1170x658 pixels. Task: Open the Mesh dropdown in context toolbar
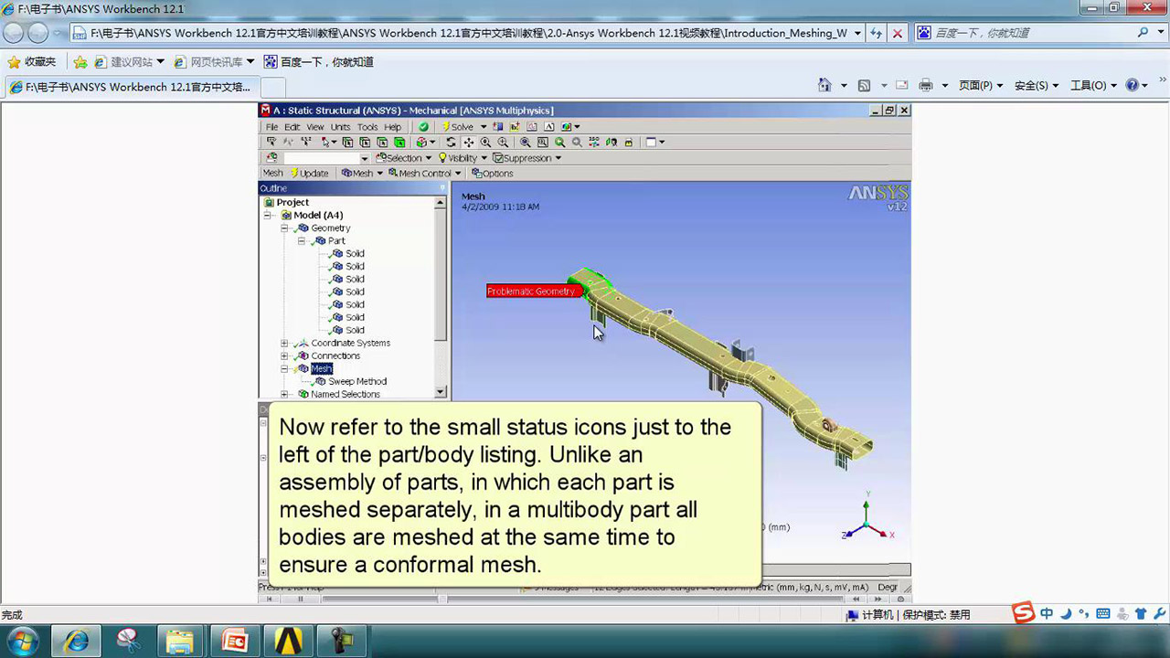362,174
